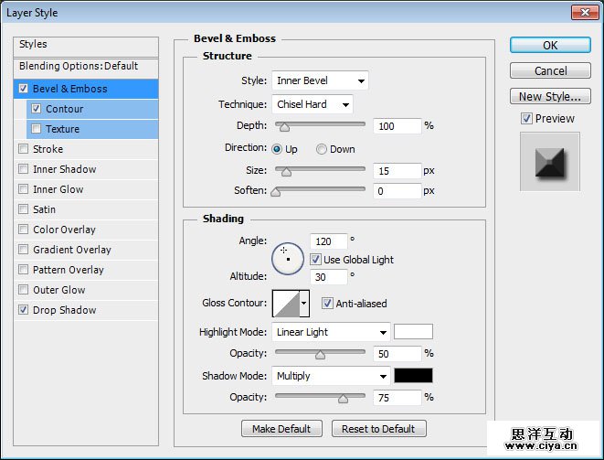The image size is (604, 460).
Task: Toggle the Preview checkbox
Action: (x=526, y=118)
